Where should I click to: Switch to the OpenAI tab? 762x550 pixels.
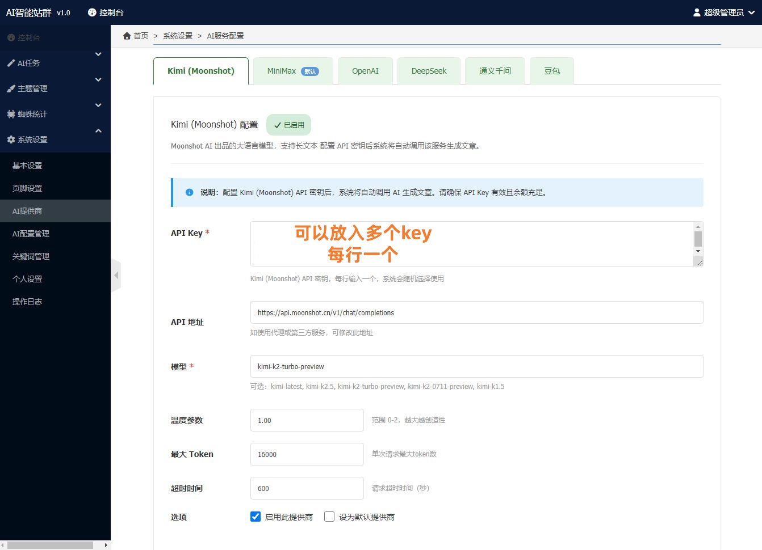pyautogui.click(x=365, y=70)
